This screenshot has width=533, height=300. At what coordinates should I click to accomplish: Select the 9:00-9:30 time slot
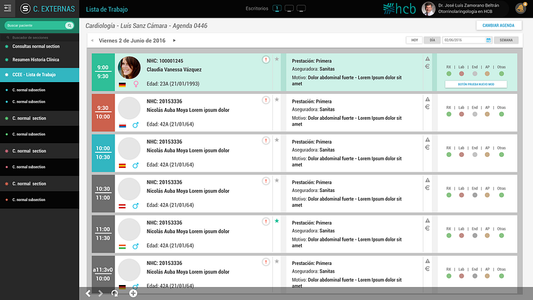[x=103, y=72]
